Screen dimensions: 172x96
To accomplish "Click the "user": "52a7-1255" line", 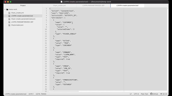I will click(60, 13).
